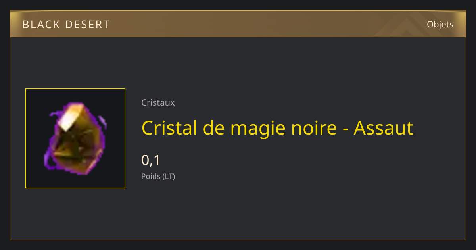The height and width of the screenshot is (250, 476).
Task: Select the BLACK DESERT header title
Action: pos(66,25)
